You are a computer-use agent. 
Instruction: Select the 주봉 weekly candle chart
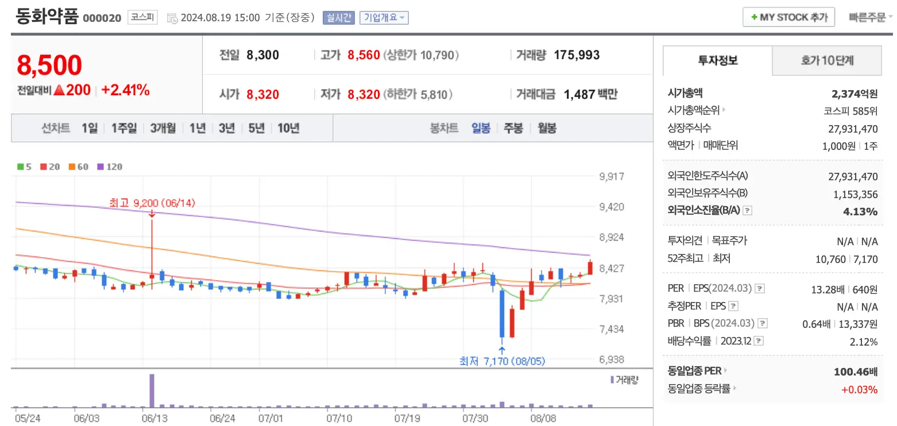pos(513,128)
